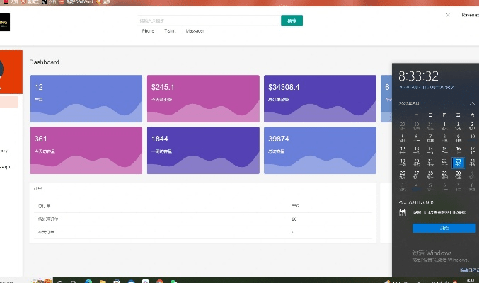Click the 39874 total sales card
479x283 pixels.
[x=320, y=150]
